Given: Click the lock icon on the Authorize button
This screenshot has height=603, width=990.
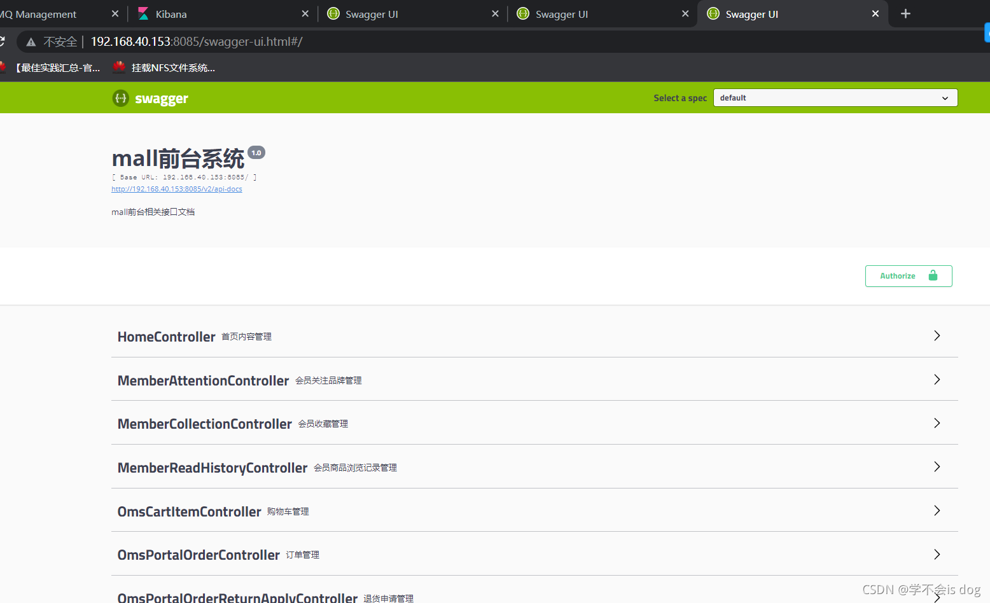Looking at the screenshot, I should tap(933, 275).
